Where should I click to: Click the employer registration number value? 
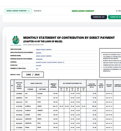pos(39,53)
